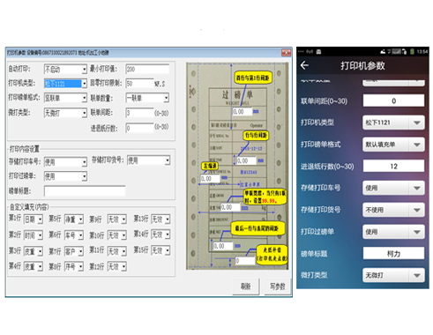Open the 微打类型 dropdown showing 无微打 on desktop
Image resolution: width=433 pixels, height=335 pixels.
coord(65,113)
